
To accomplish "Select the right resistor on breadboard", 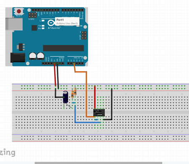I will (x=75, y=92).
